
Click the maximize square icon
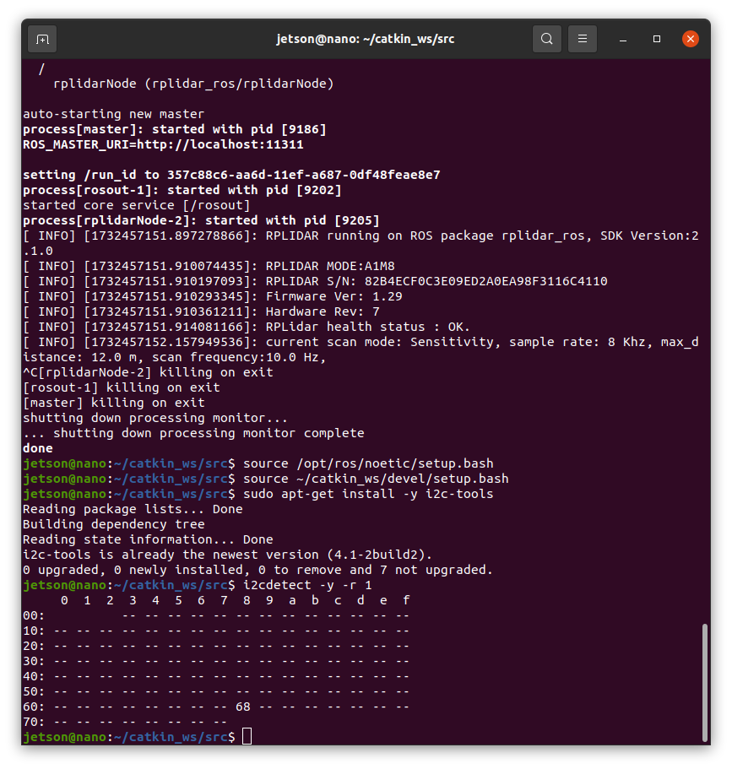[656, 39]
